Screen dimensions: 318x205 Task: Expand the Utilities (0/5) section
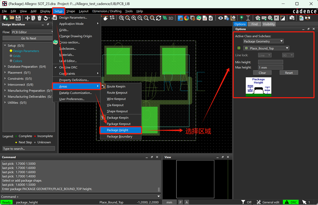[5, 102]
